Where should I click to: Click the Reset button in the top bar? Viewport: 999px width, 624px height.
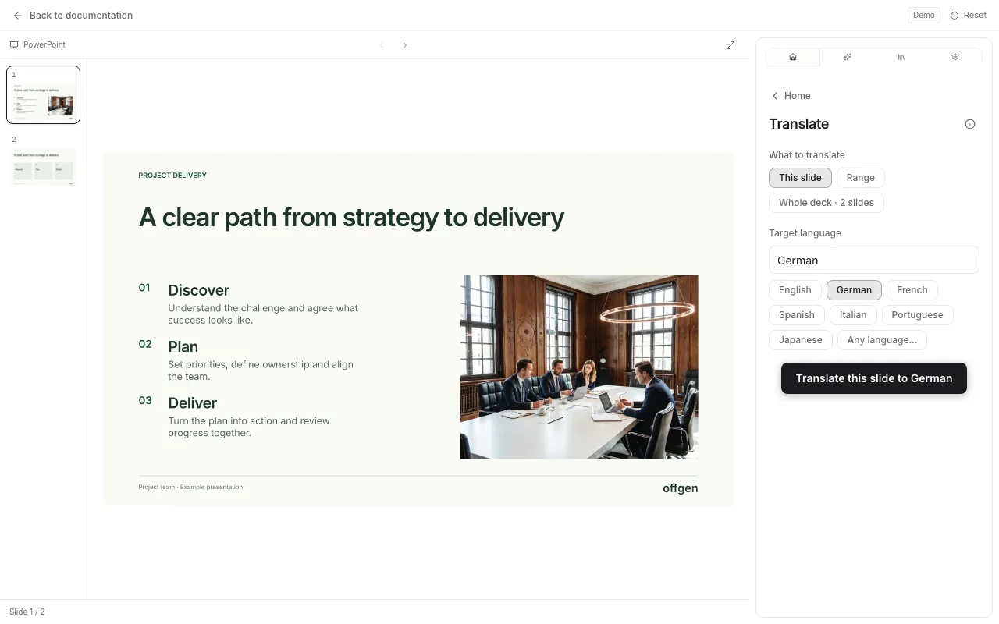point(969,16)
